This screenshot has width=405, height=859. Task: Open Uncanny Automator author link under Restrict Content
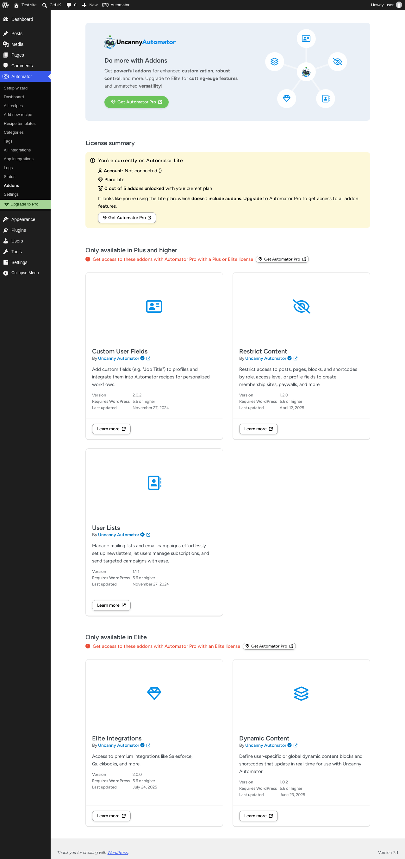pyautogui.click(x=265, y=359)
